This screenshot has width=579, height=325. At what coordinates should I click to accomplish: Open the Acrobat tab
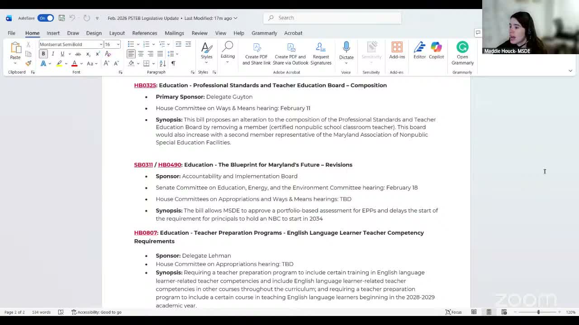tap(293, 33)
